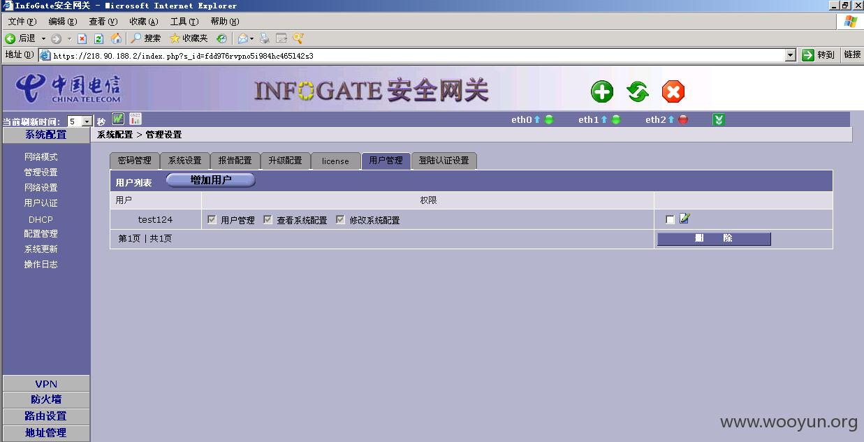Click the IE Stop loading icon
864x442 pixels.
click(x=82, y=38)
